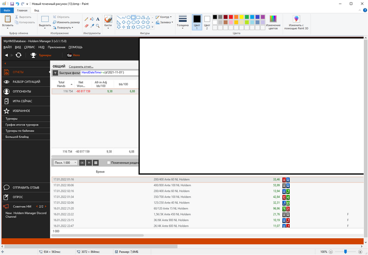Select the Magnifier tool
Screen dimensions: 368x255
click(98, 26)
